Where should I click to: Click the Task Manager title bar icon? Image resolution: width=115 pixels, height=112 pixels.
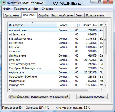(x=4, y=3)
